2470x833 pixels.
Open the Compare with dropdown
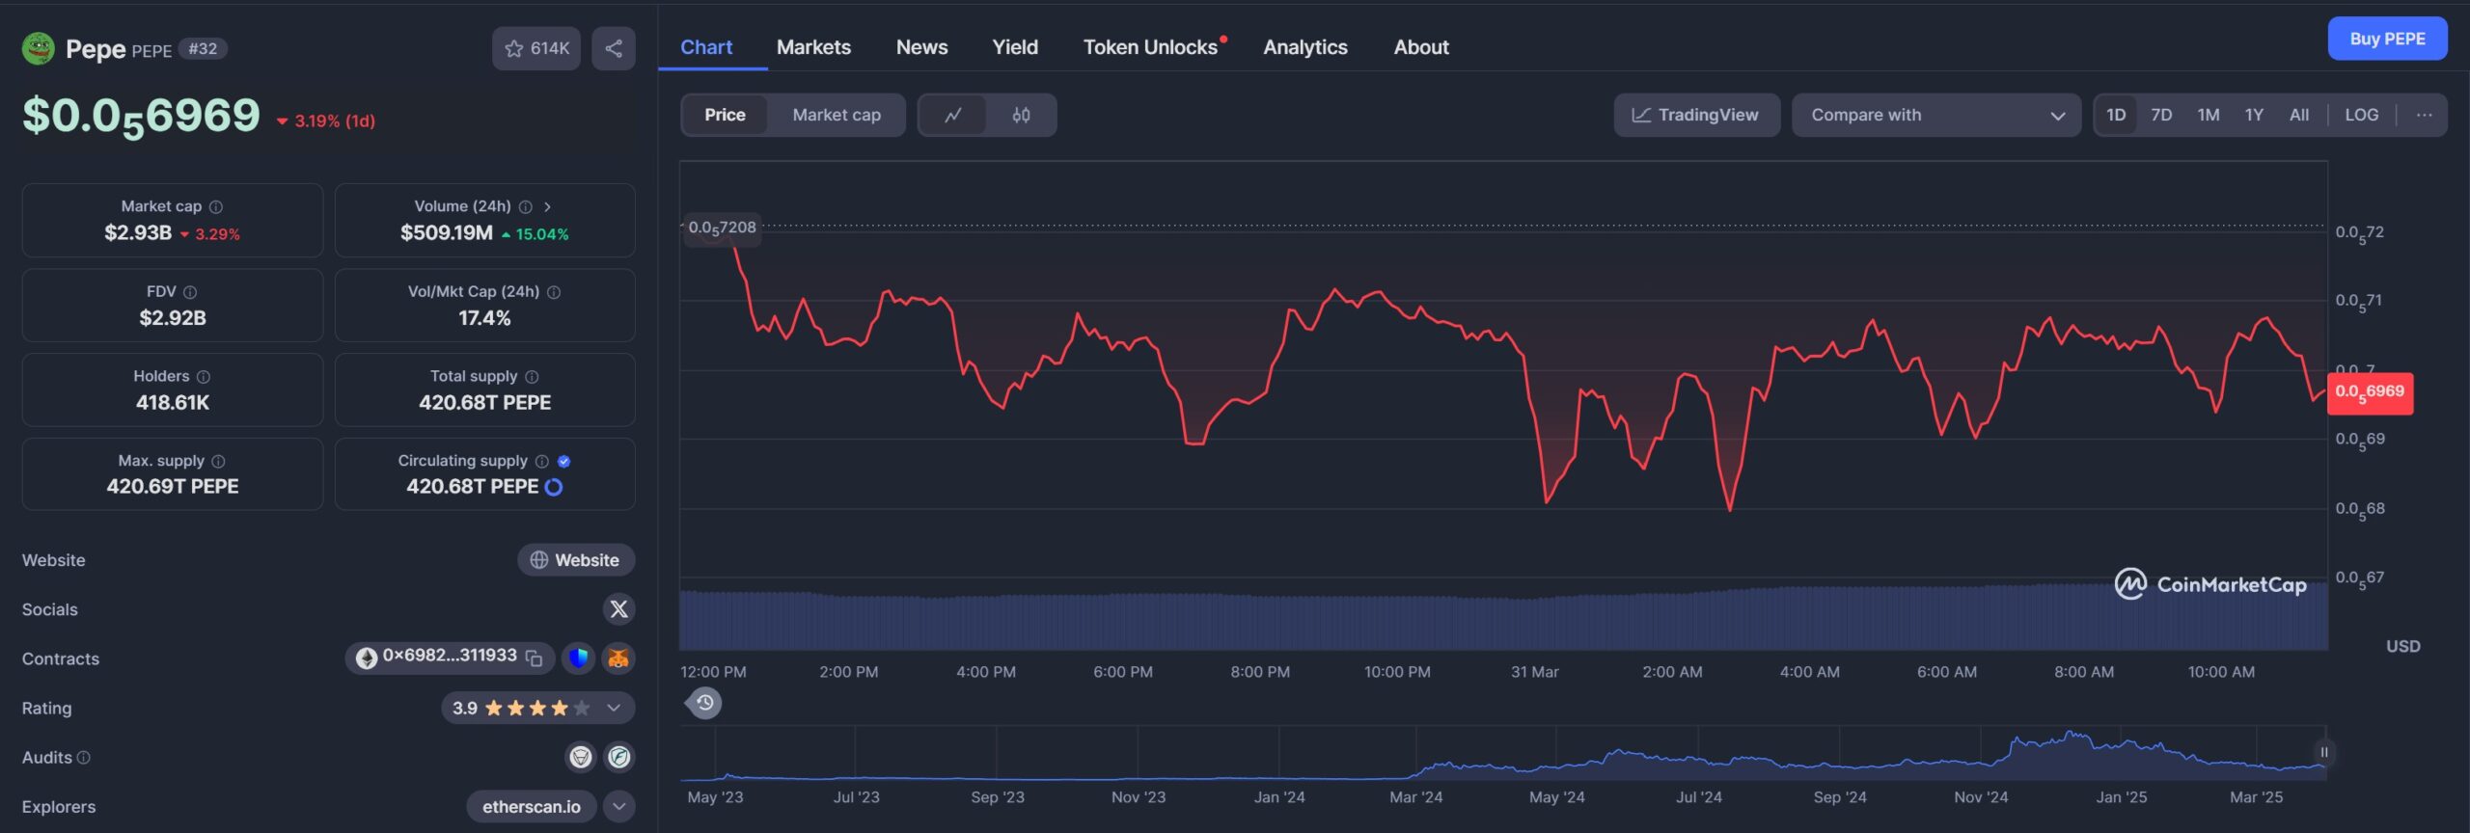[1935, 115]
